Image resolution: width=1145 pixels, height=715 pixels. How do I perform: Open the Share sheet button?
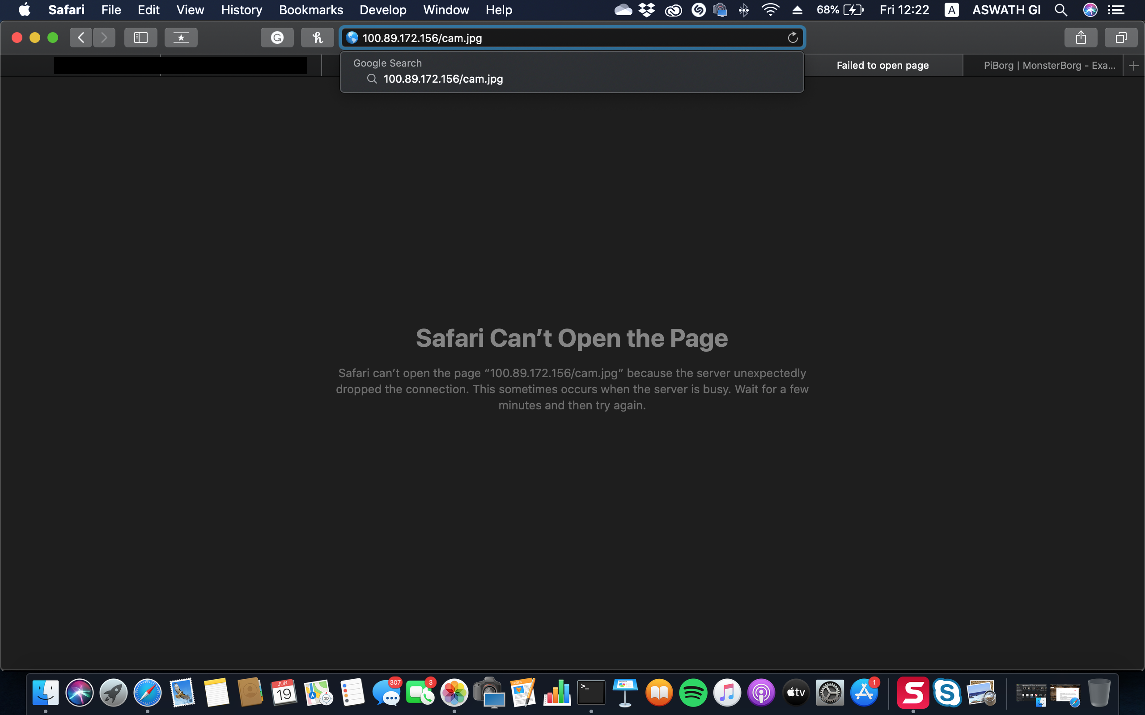tap(1081, 38)
